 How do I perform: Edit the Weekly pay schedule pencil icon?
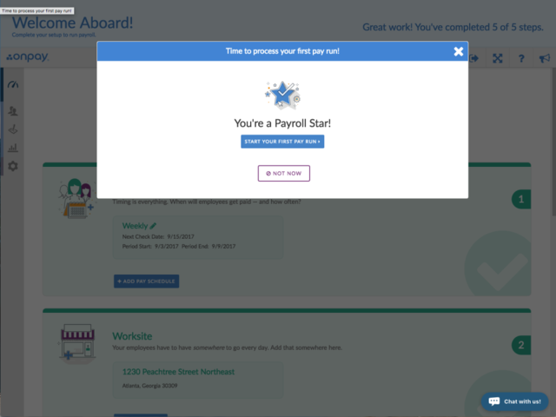click(x=153, y=226)
